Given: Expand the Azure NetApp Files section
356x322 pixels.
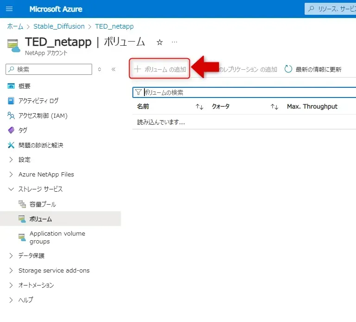Looking at the screenshot, I should point(11,175).
